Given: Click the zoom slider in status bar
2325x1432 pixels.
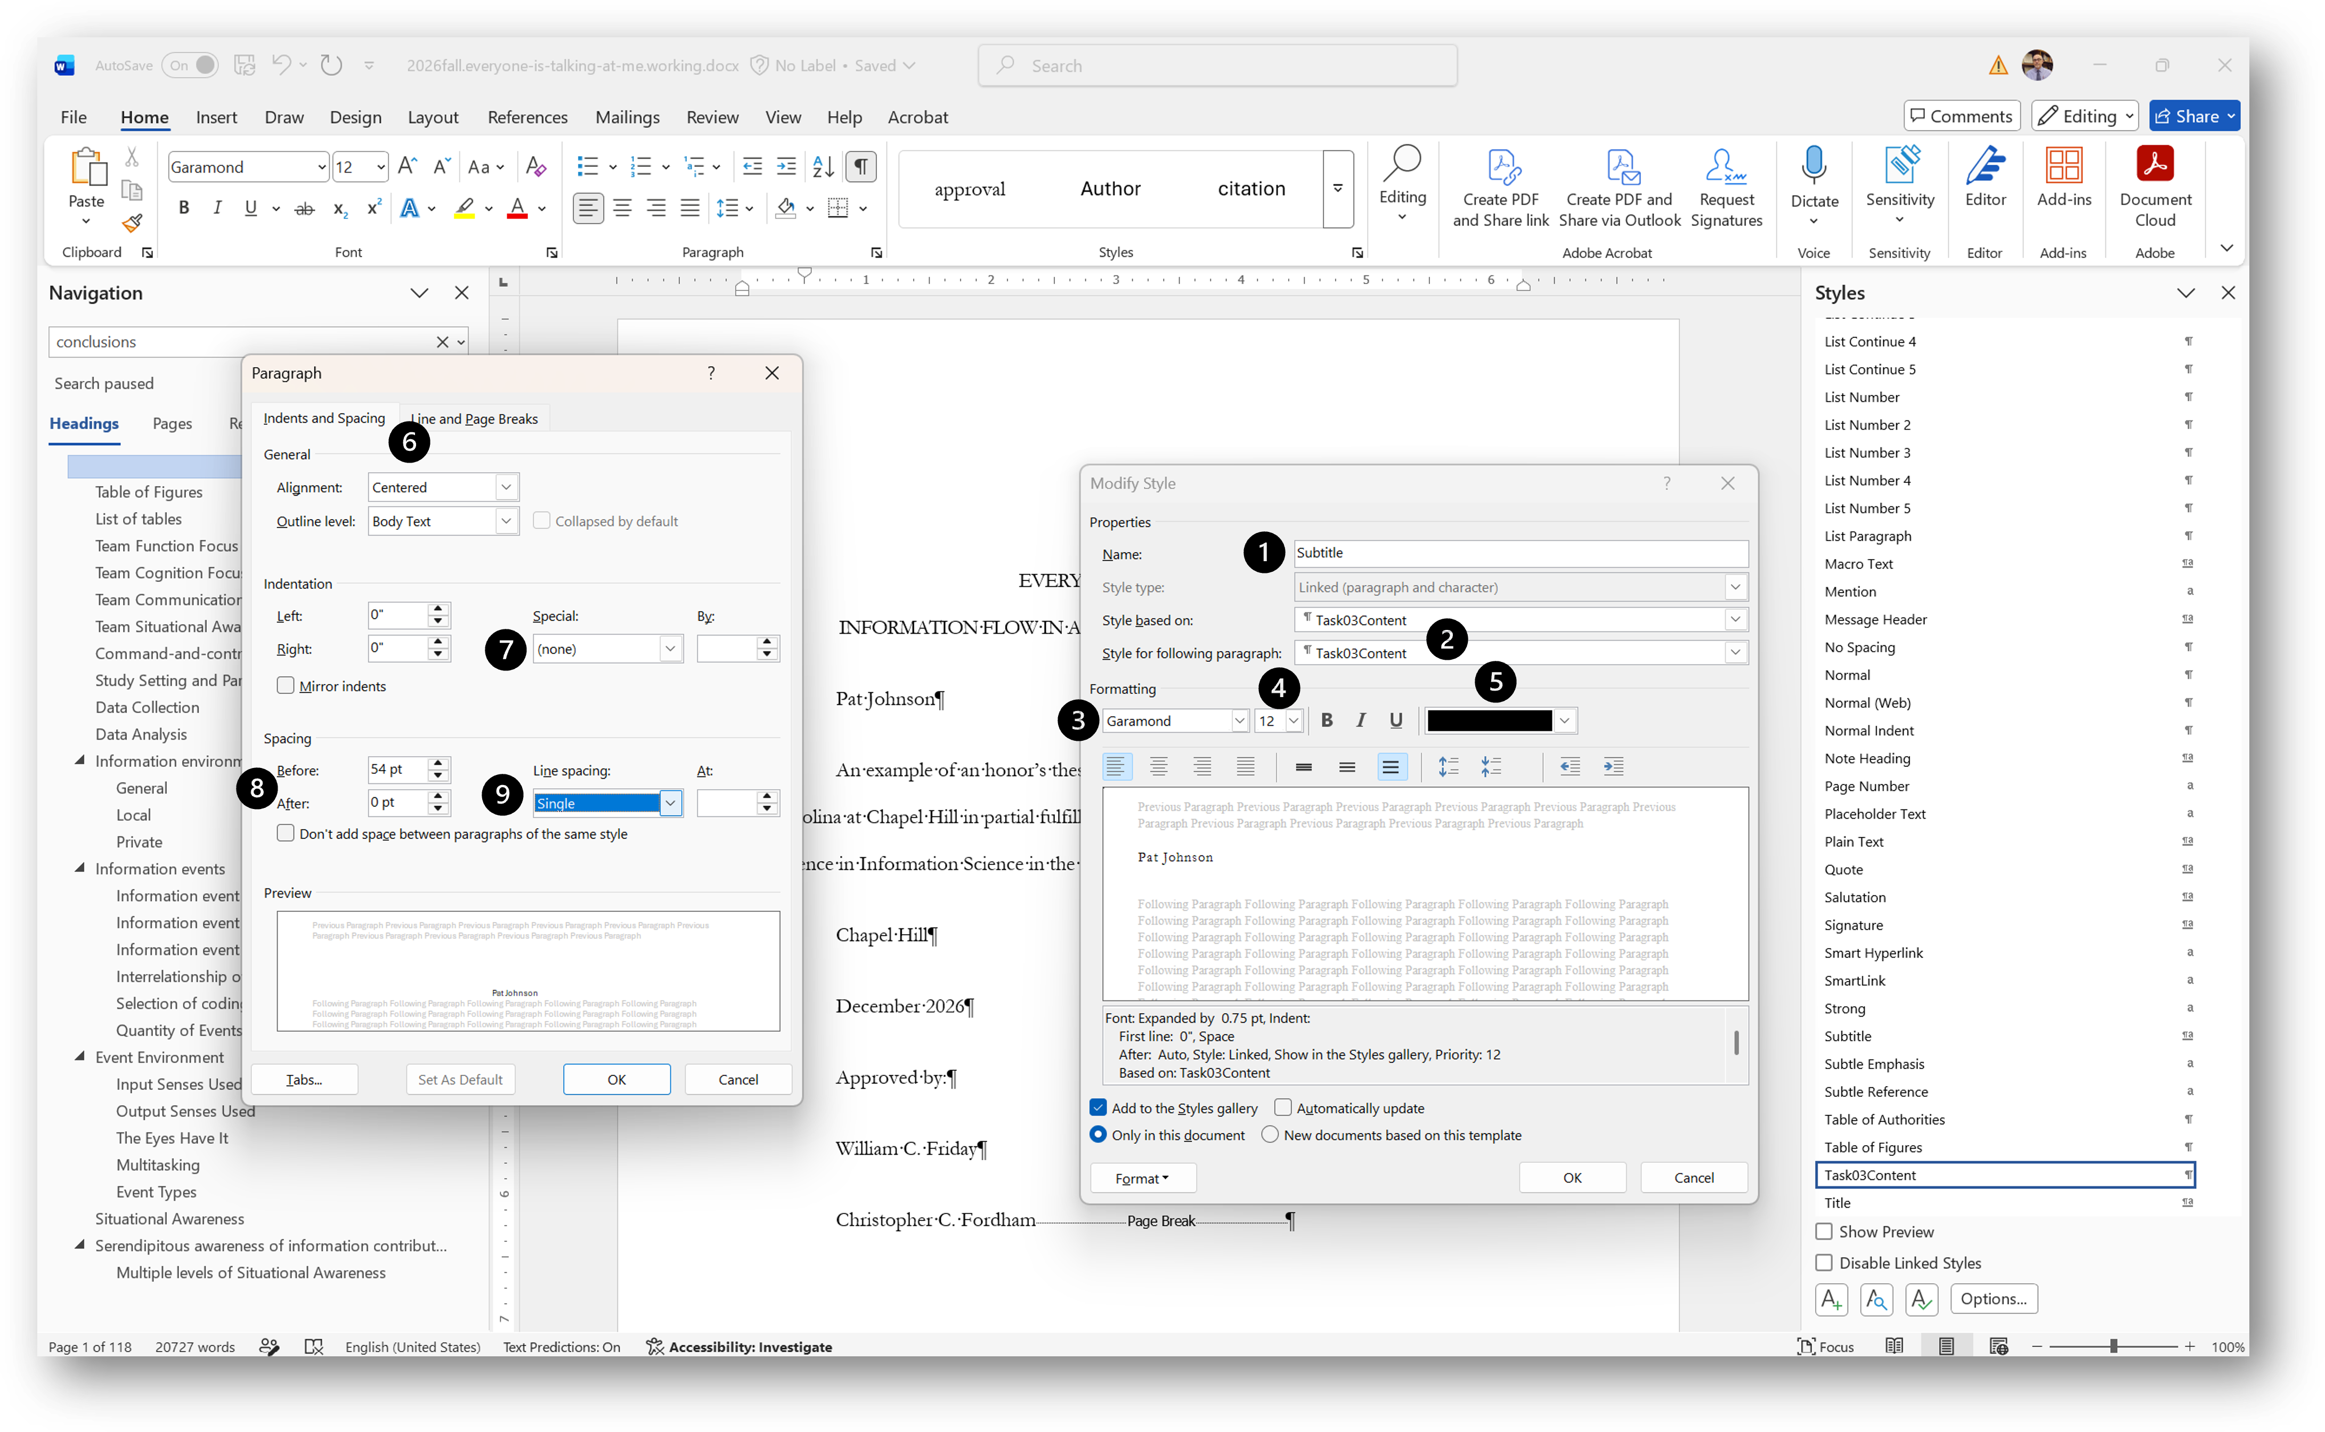Looking at the screenshot, I should 2113,1346.
